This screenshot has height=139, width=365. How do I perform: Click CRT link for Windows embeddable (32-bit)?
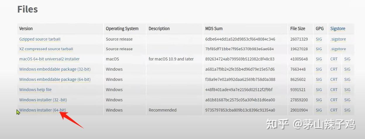334,69
